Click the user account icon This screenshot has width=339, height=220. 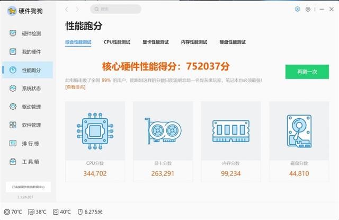pos(298,9)
